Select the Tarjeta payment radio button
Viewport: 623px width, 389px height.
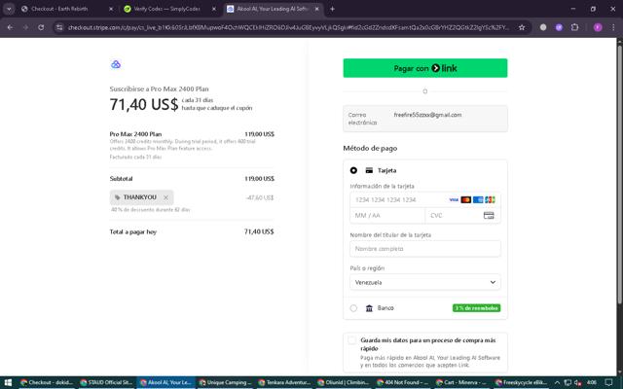tap(353, 170)
